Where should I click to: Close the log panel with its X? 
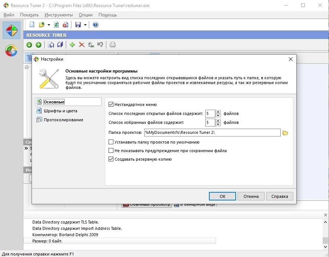tap(325, 215)
